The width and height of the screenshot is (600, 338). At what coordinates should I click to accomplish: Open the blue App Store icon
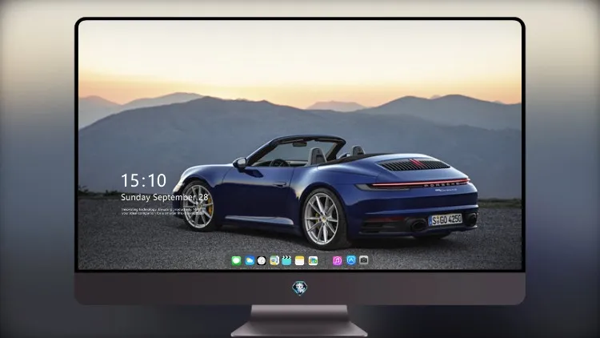click(351, 260)
